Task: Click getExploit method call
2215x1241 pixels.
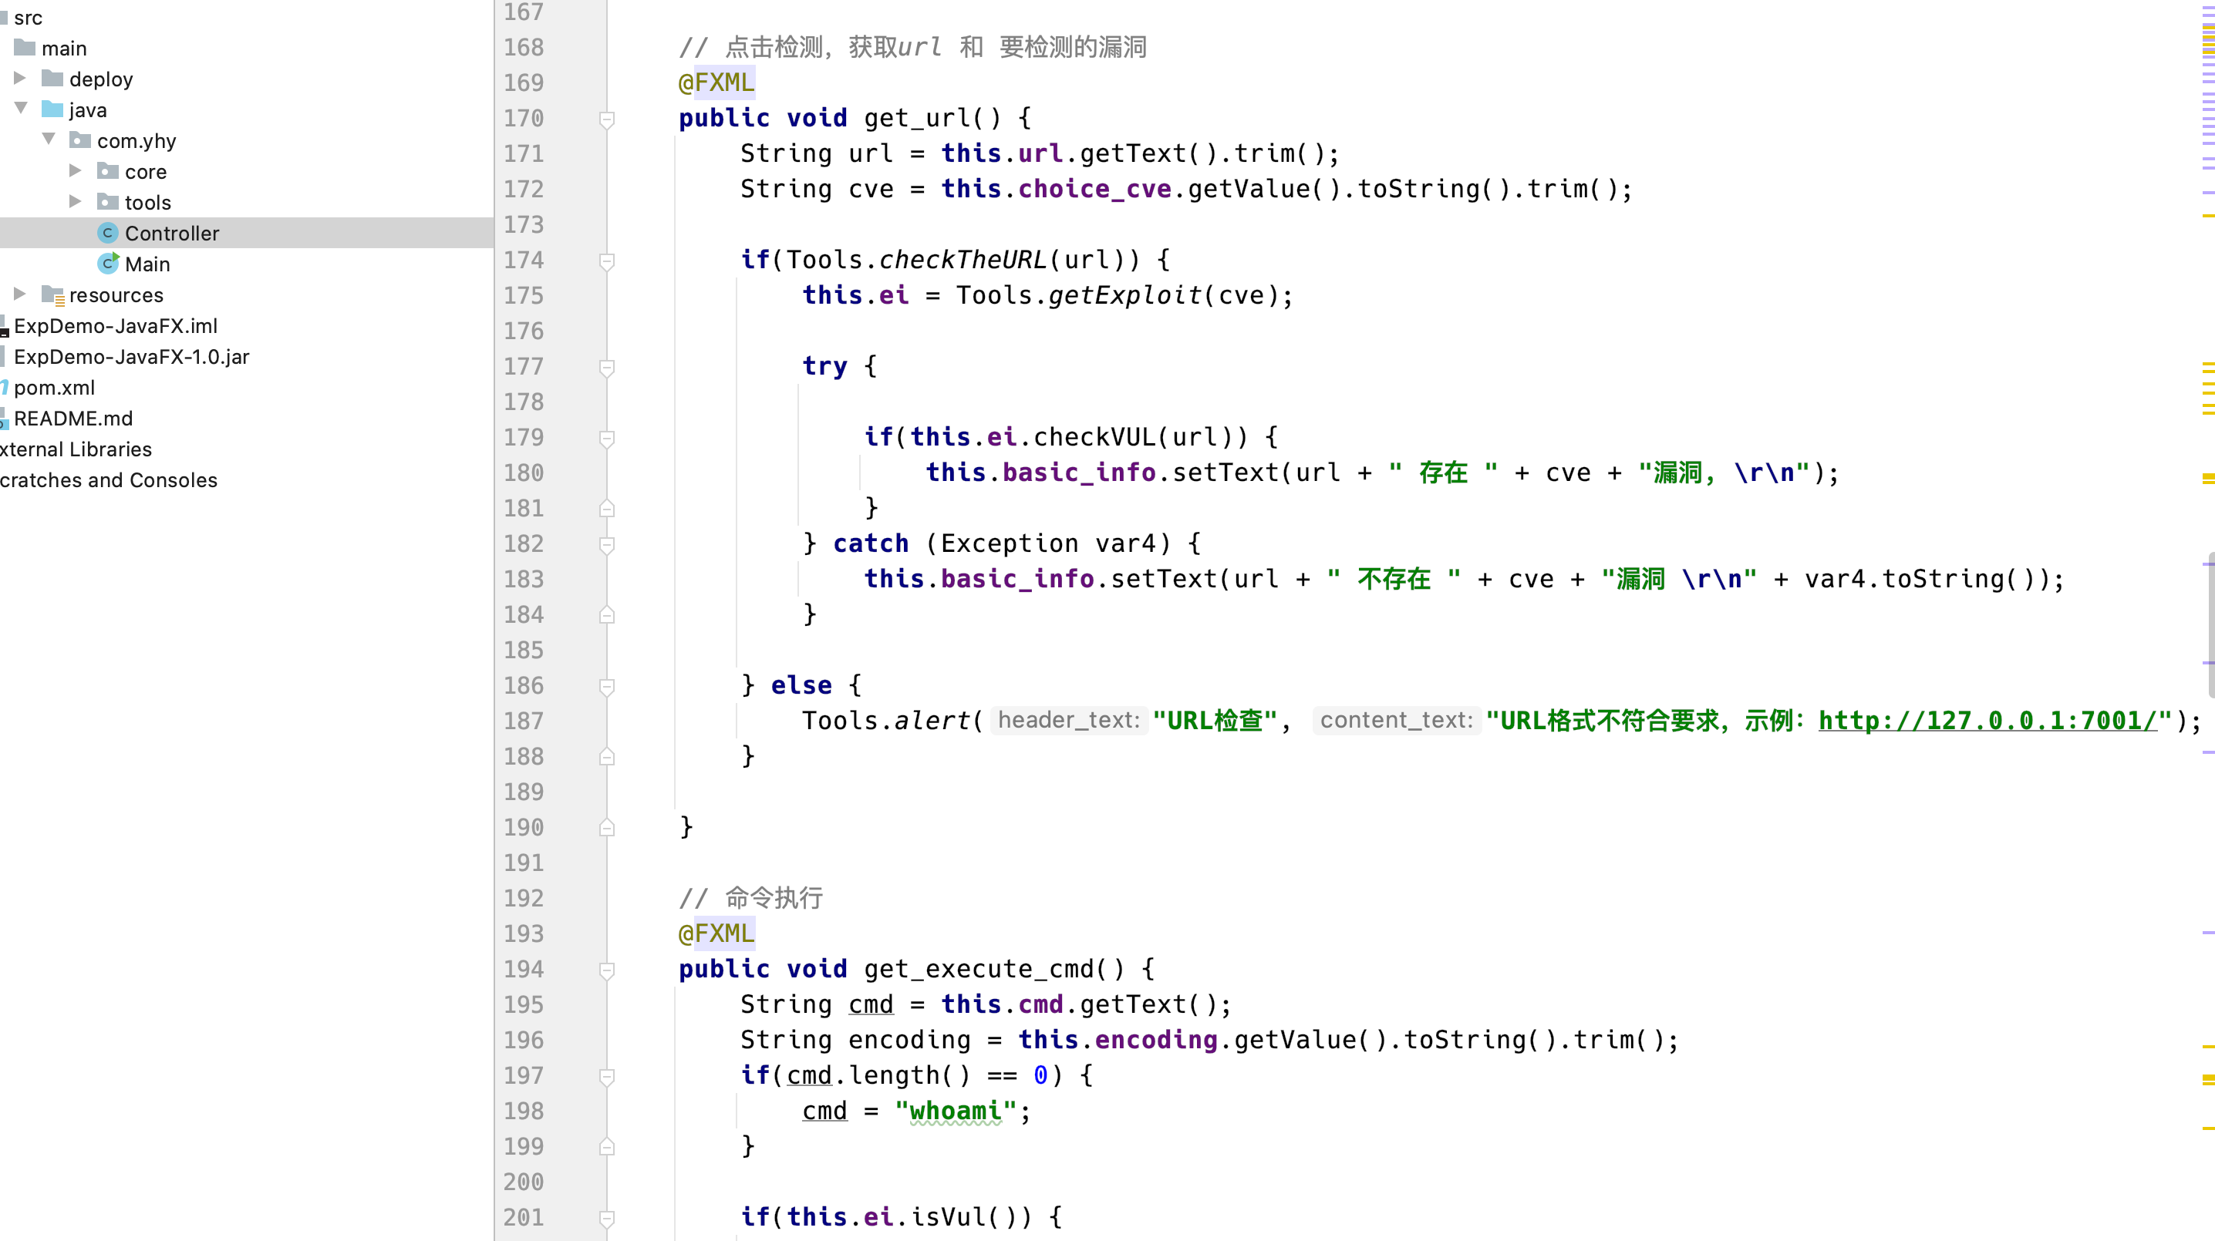Action: point(1124,294)
